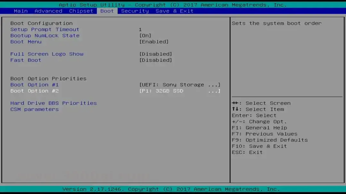The height and width of the screenshot is (194, 346).
Task: Select the Bootup NumLock State label
Action: tap(45, 35)
